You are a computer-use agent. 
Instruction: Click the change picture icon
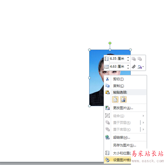click(x=108, y=108)
